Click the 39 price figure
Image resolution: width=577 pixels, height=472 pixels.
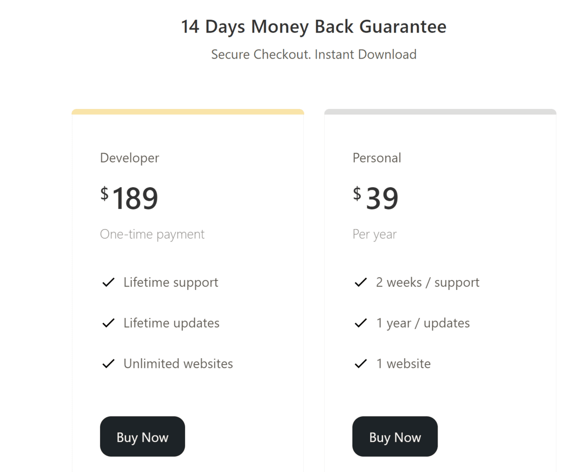pyautogui.click(x=382, y=198)
